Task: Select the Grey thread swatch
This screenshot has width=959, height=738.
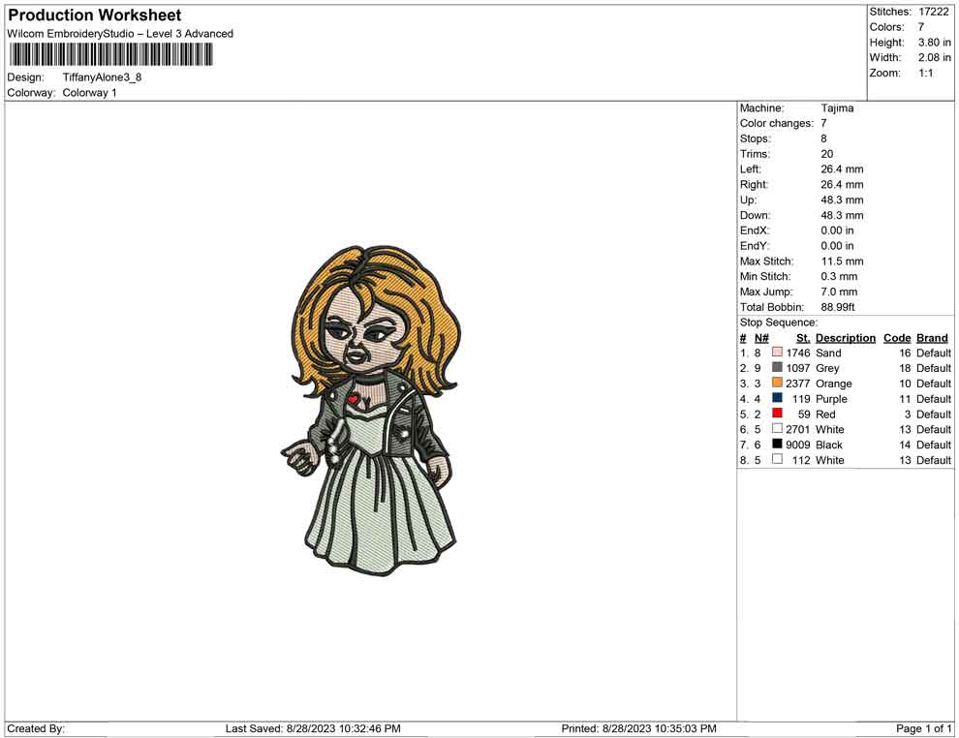Action: tap(777, 368)
